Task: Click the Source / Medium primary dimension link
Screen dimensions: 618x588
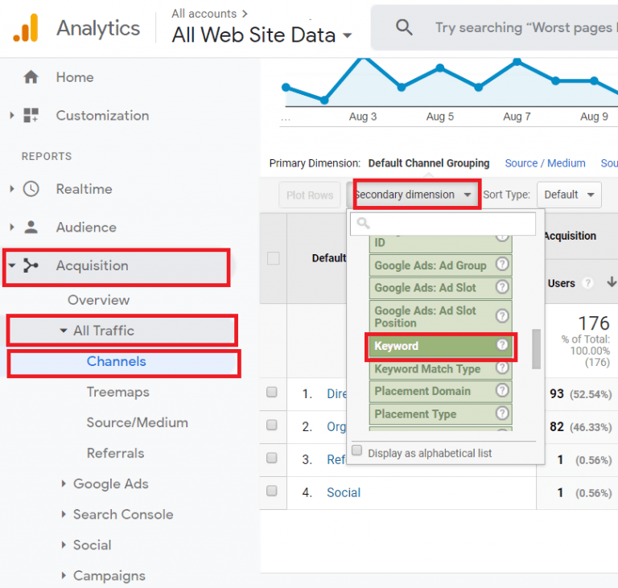Action: click(545, 163)
